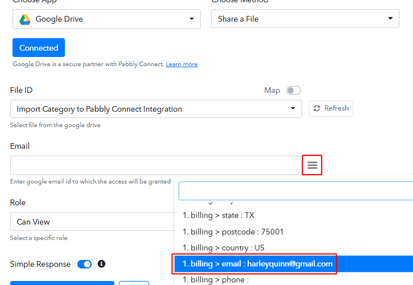Select billing postcode 75001 option
413x285 pixels.
click(294, 231)
